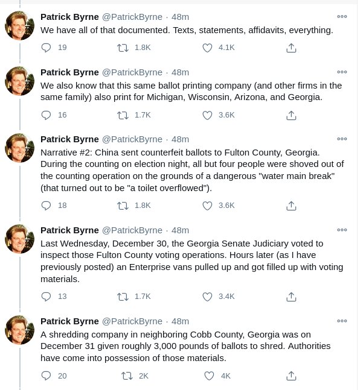Screen dimensions: 363x390
Task: Open more options on the first tweet
Action: pos(342,17)
